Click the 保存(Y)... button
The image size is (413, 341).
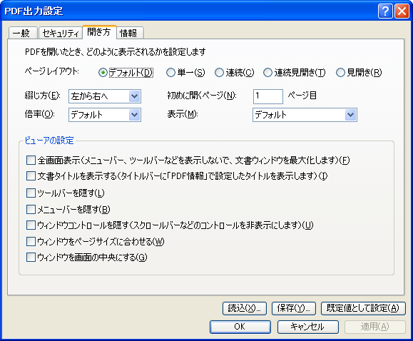click(x=294, y=308)
